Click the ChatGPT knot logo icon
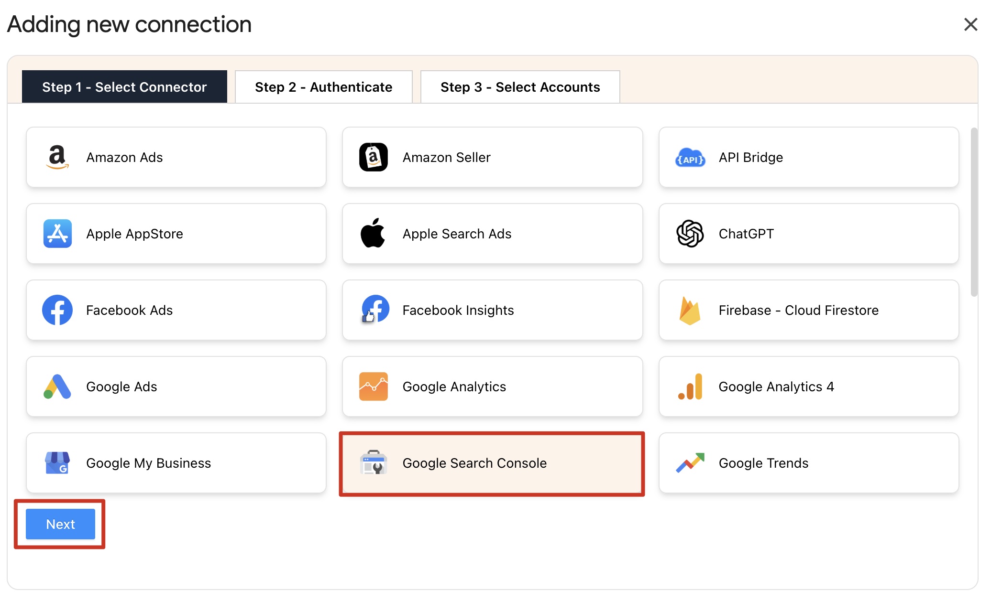Viewport: 991px width, 601px height. click(x=690, y=234)
